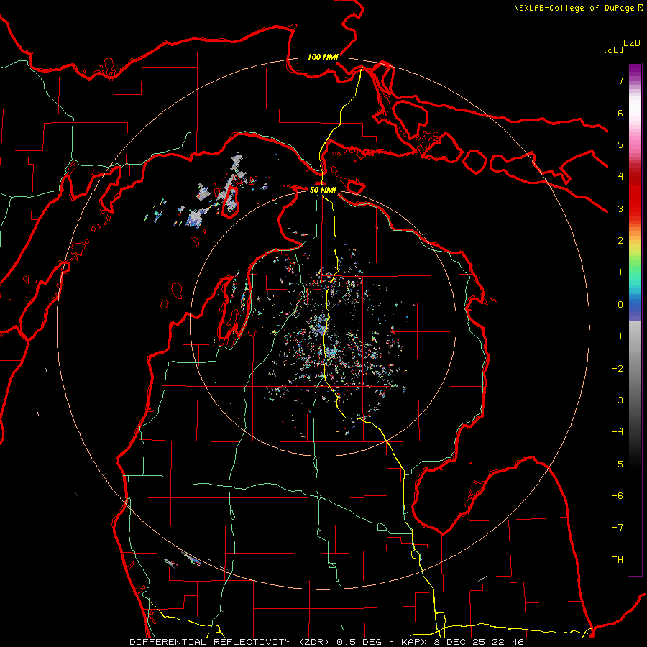The width and height of the screenshot is (647, 647).
Task: Click the 5 value on color scale
Action: click(620, 144)
